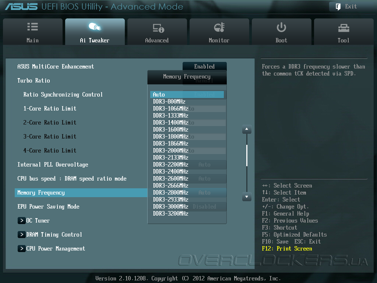
Task: Click highlighted Memory Frequency row
Action: pyautogui.click(x=81, y=193)
